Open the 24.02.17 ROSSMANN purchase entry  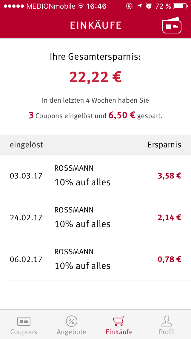pos(95,218)
